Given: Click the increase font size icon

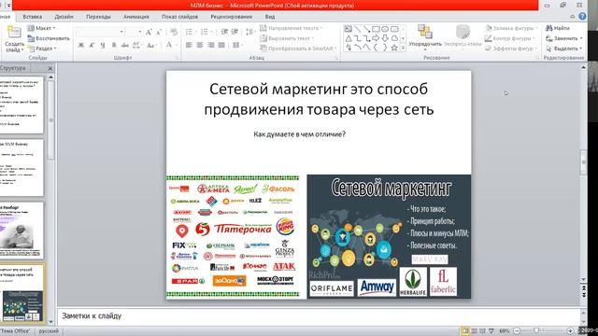Looking at the screenshot, I should coord(149,32).
